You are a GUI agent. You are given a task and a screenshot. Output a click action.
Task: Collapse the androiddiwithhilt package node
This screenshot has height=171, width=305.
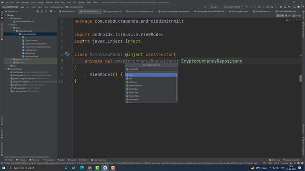click(x=17, y=34)
